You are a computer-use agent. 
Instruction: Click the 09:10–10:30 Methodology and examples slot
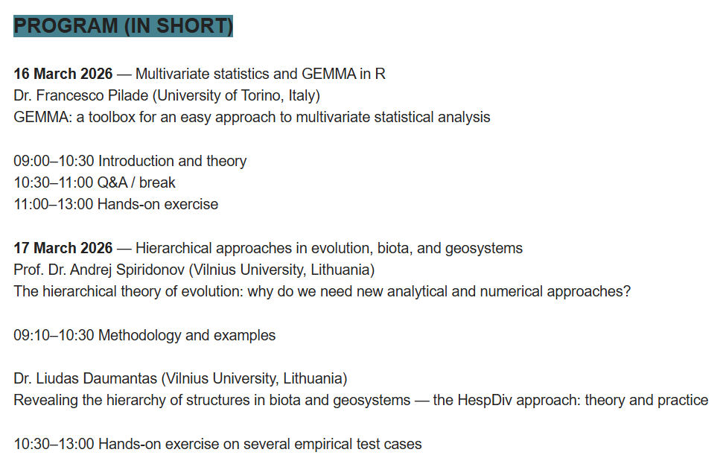coord(144,335)
